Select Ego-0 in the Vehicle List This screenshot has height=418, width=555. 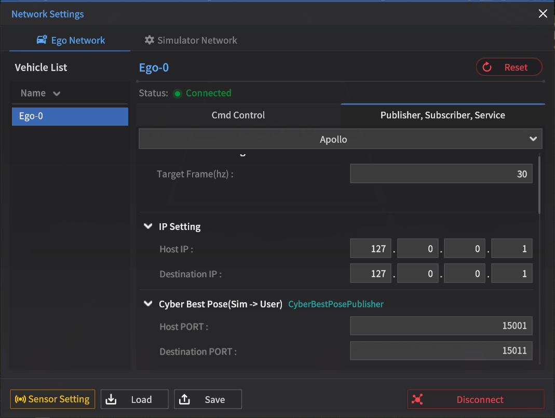pyautogui.click(x=70, y=116)
